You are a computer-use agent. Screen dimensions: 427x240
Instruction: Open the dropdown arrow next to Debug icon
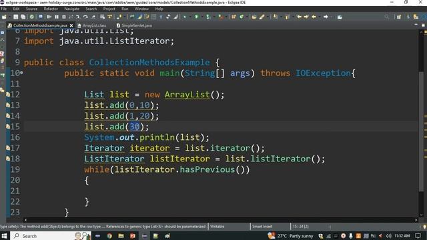tap(189, 17)
